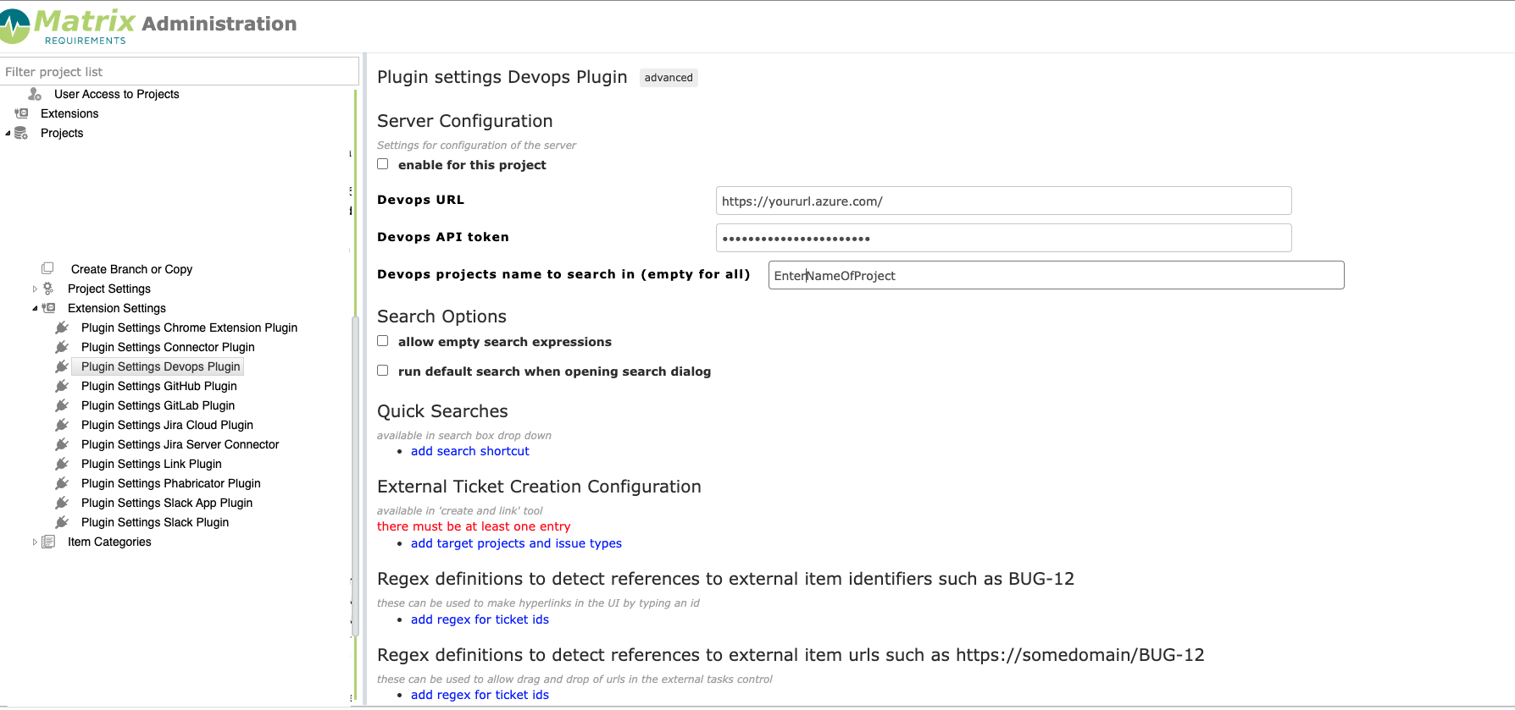Click the Create Branch or Copy icon
The image size is (1515, 710).
pyautogui.click(x=47, y=268)
